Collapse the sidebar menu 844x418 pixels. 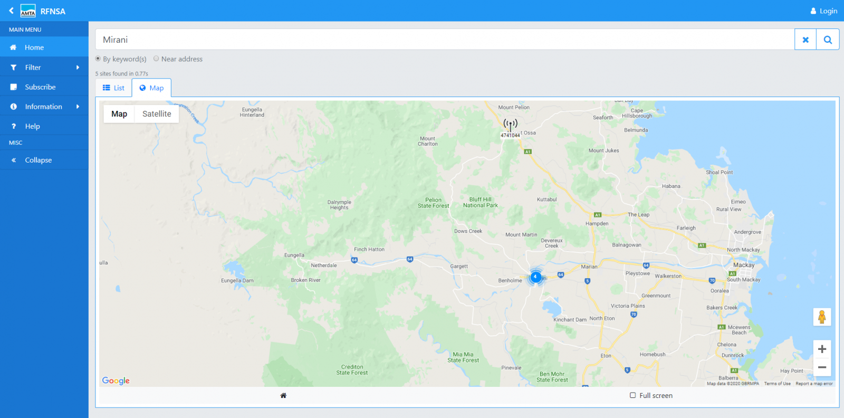pyautogui.click(x=44, y=160)
